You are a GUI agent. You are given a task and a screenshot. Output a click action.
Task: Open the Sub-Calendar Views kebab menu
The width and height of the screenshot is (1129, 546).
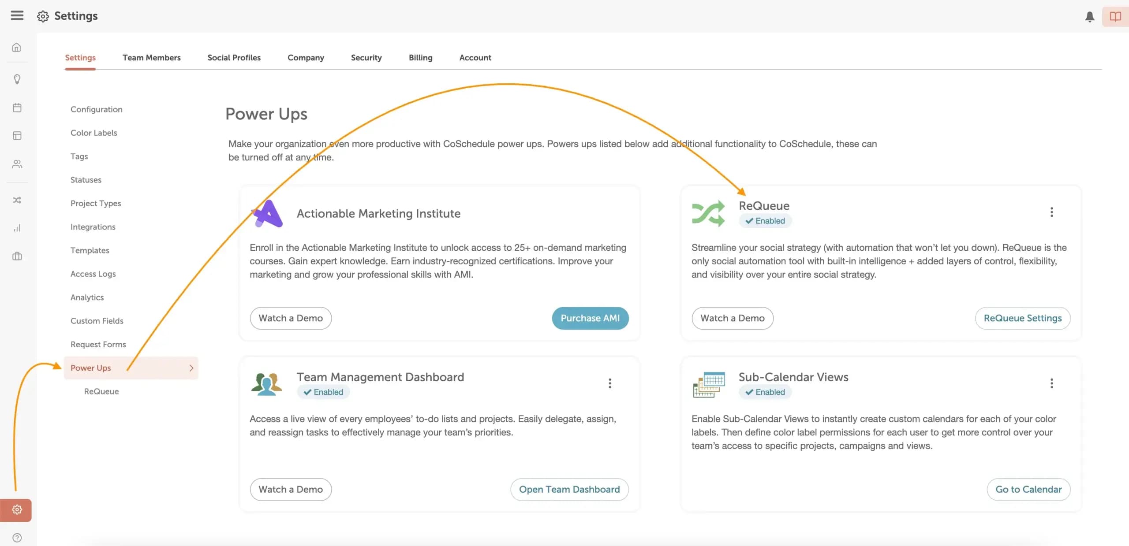point(1052,383)
